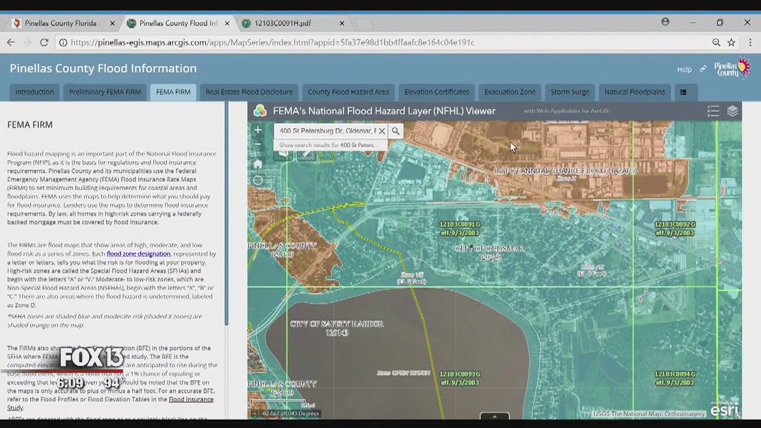Click the Help link in header

pyautogui.click(x=684, y=70)
